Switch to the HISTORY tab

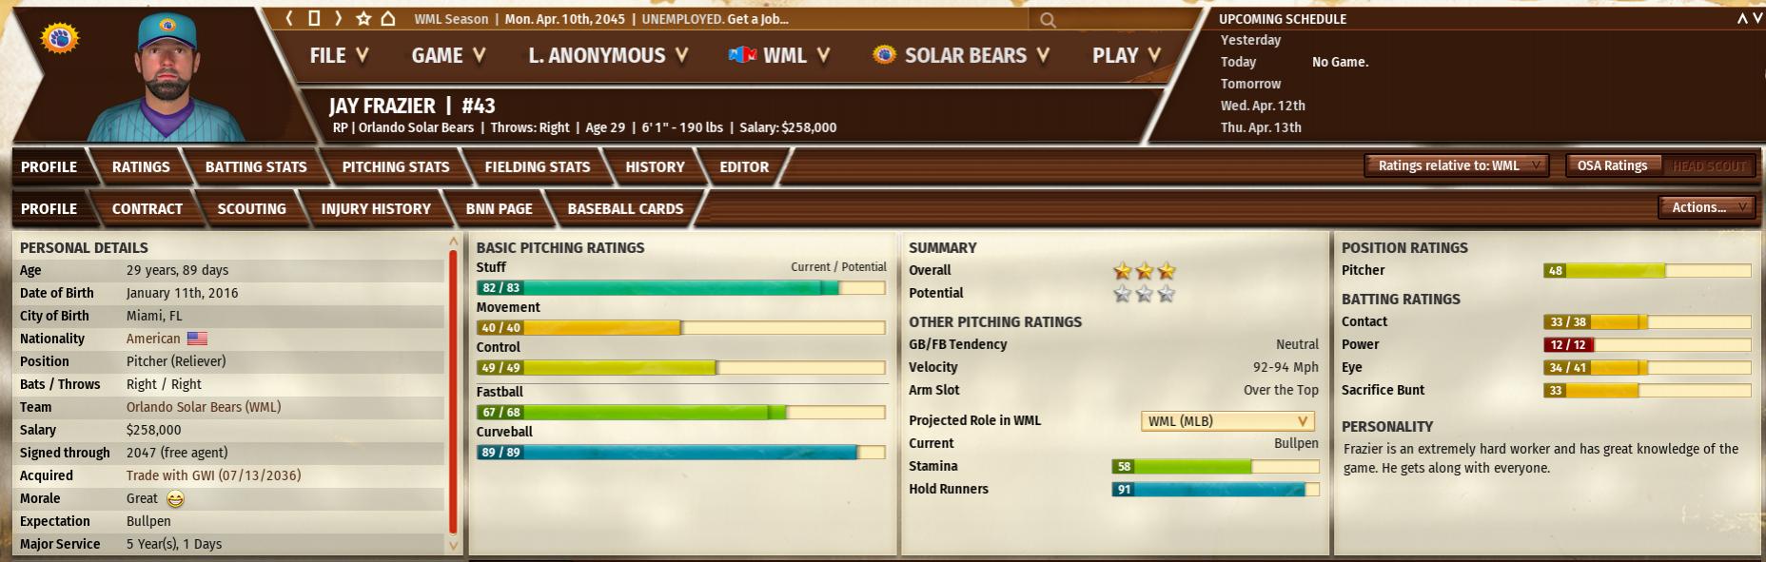(x=655, y=166)
